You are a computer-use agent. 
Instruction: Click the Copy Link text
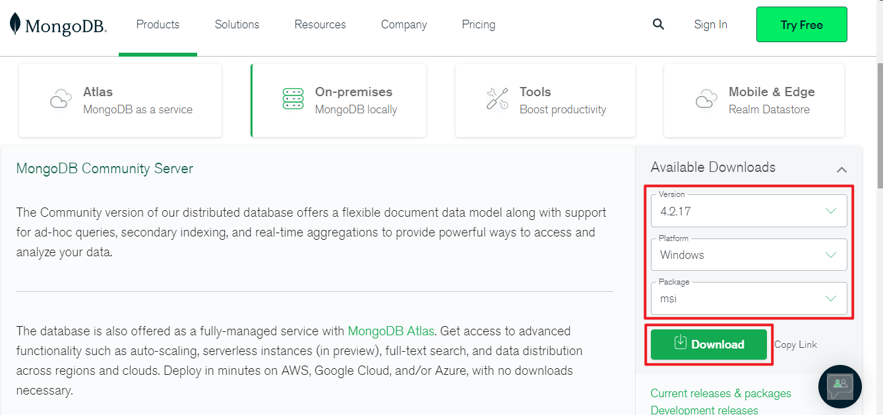pos(795,345)
